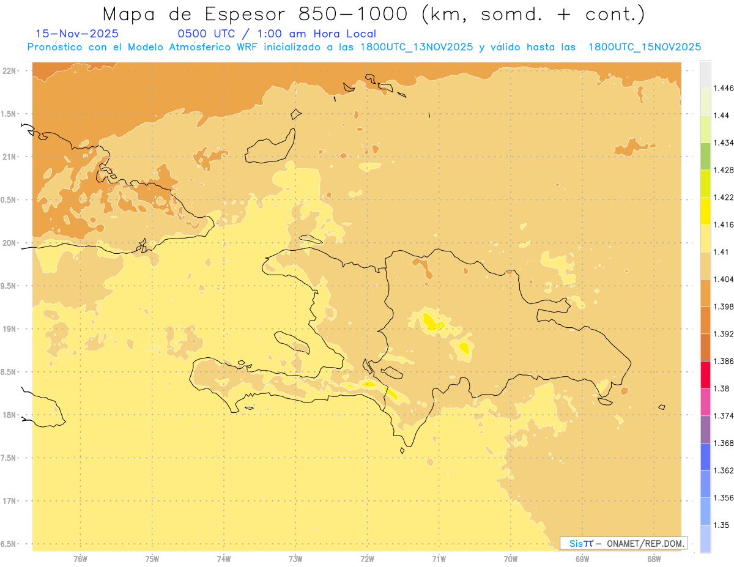This screenshot has height=567, width=734.
Task: Click the legend value '1.356'
Action: [724, 497]
